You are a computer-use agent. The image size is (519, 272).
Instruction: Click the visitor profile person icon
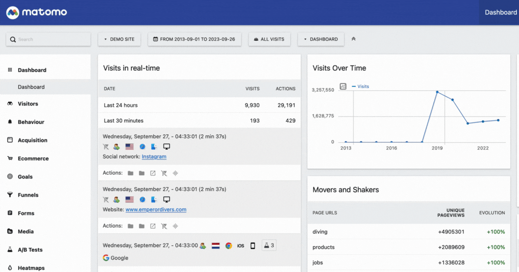coord(116,146)
